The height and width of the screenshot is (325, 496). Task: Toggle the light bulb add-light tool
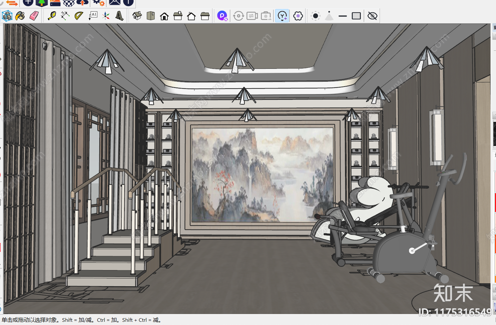[x=282, y=16]
